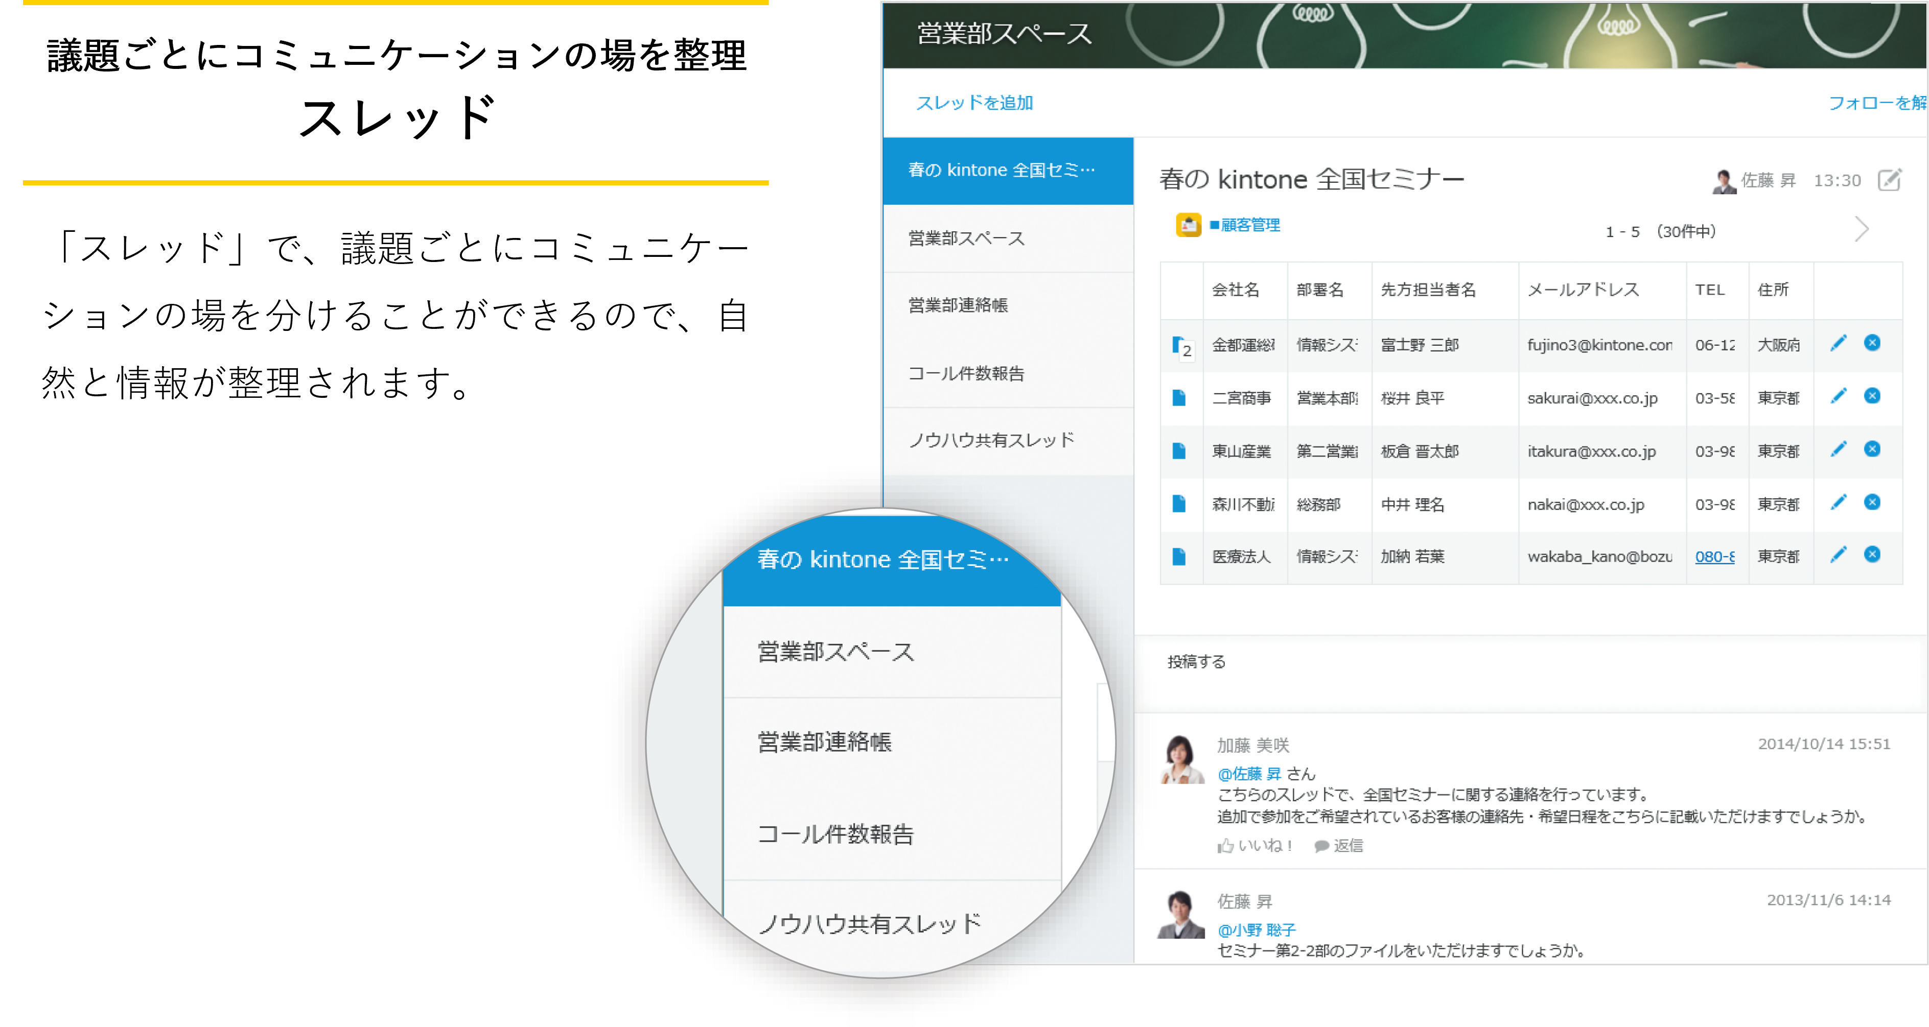Open the ■顧客管理 app link
The image size is (1929, 1027).
click(1245, 225)
